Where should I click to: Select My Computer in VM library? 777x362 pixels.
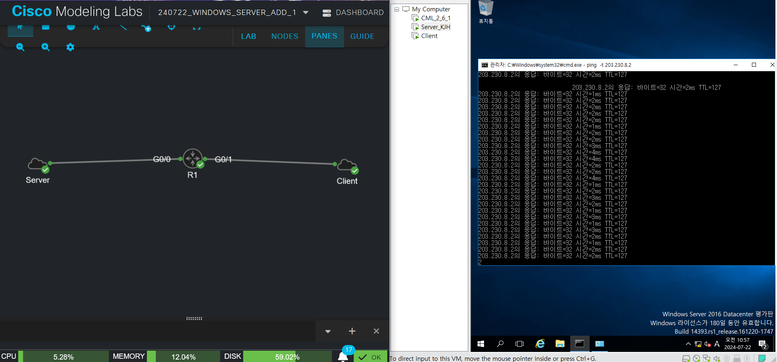click(x=431, y=9)
